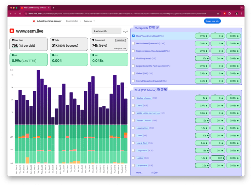Click the address bar URL field
The width and height of the screenshot is (252, 186).
pos(117,13)
